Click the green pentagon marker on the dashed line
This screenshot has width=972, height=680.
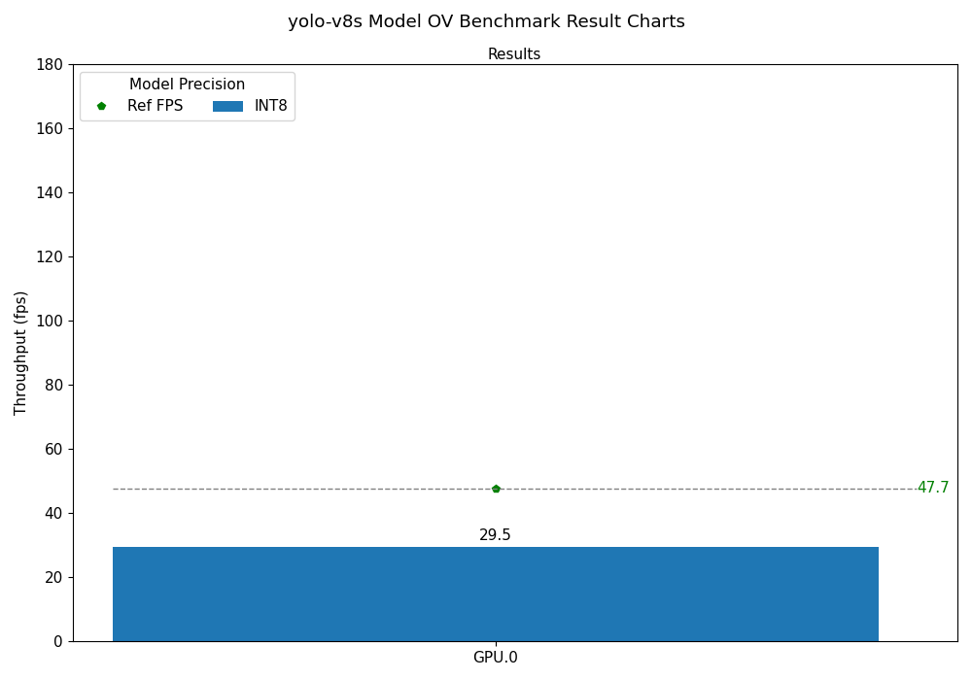pos(496,489)
